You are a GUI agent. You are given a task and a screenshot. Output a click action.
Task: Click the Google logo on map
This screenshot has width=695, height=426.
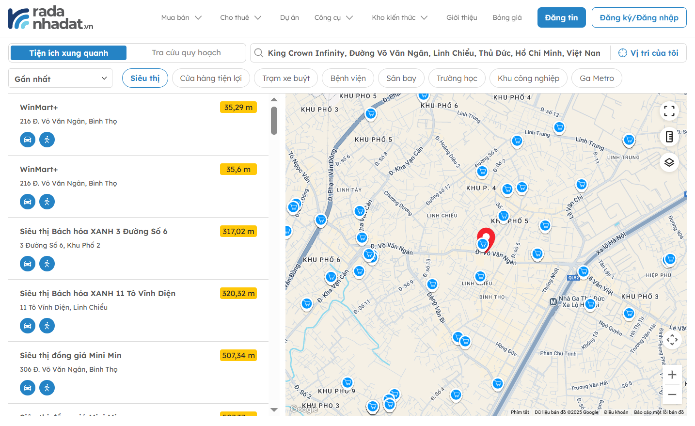(x=303, y=410)
